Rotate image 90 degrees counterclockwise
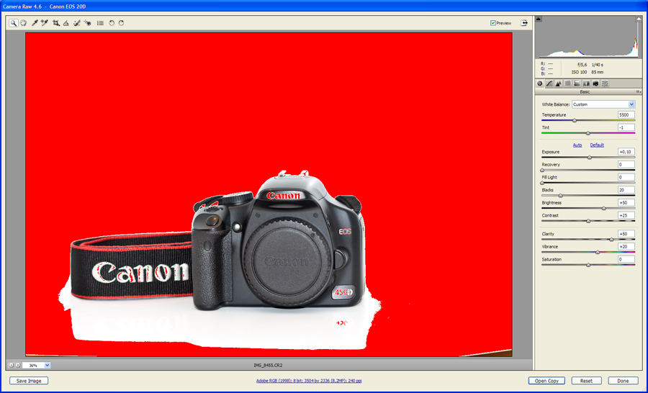648x393 pixels. pos(112,23)
